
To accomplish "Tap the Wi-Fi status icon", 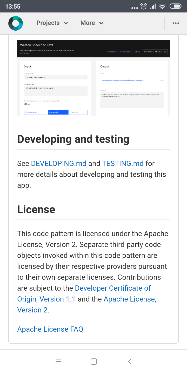I will (x=162, y=6).
